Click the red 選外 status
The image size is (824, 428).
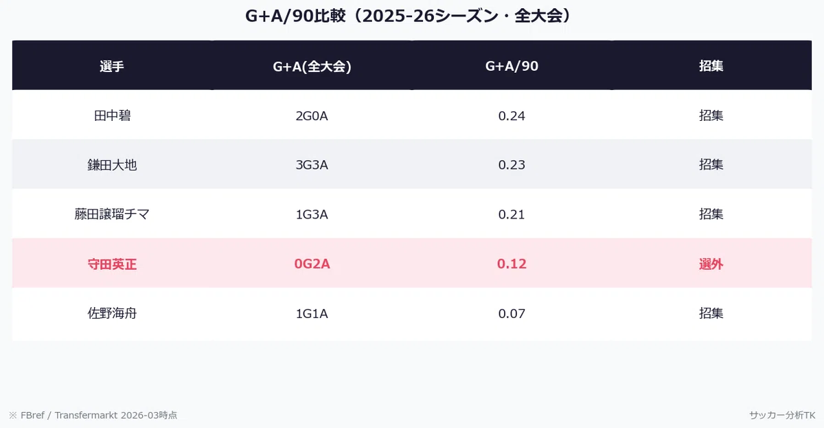click(x=711, y=264)
